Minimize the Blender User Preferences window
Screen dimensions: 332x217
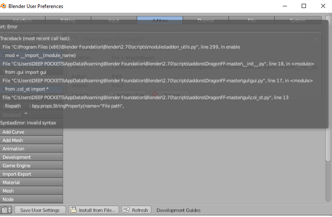[x=285, y=6]
